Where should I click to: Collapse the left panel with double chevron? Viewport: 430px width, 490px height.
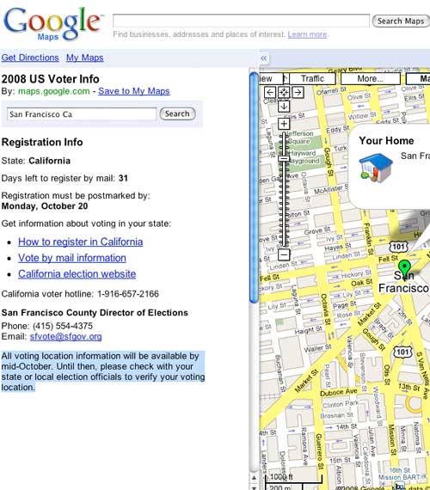pos(264,58)
